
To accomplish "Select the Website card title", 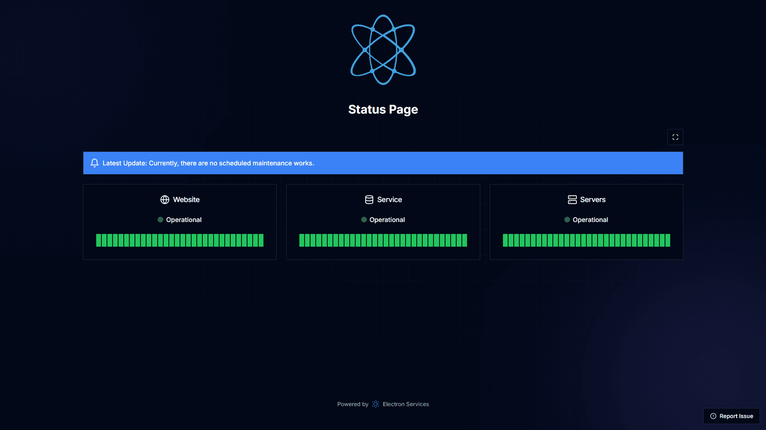I will pos(186,200).
